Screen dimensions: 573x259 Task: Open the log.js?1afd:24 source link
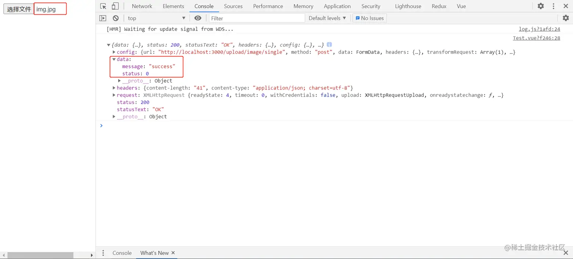click(x=539, y=29)
